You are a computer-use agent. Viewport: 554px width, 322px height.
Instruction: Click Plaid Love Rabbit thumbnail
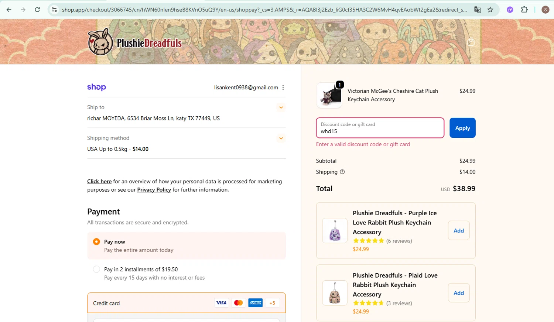point(335,293)
